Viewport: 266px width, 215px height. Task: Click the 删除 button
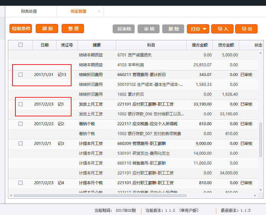click(x=173, y=29)
